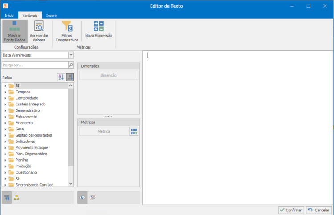Switch to the Início tab
The image size is (334, 215).
[x=9, y=16]
